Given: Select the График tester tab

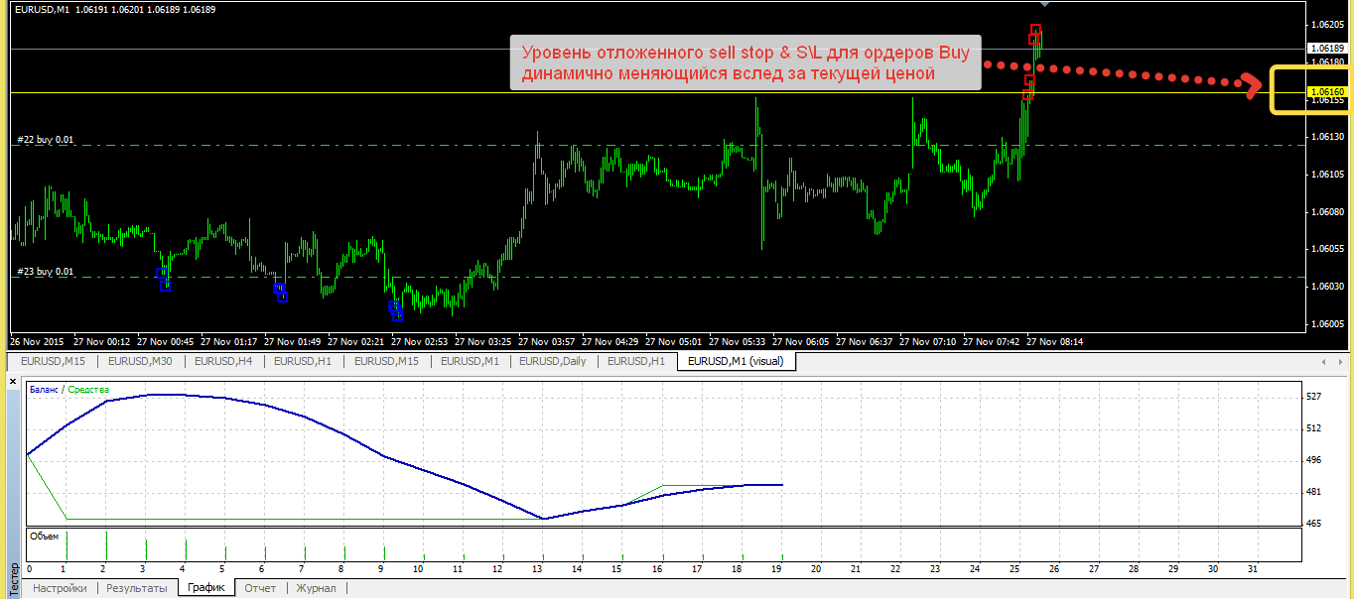Looking at the screenshot, I should click(206, 588).
